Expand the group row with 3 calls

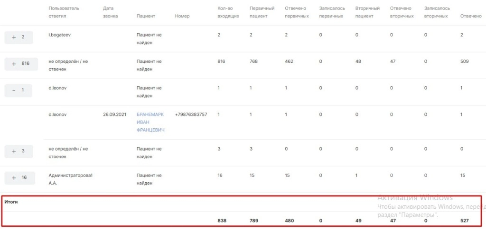[19, 151]
